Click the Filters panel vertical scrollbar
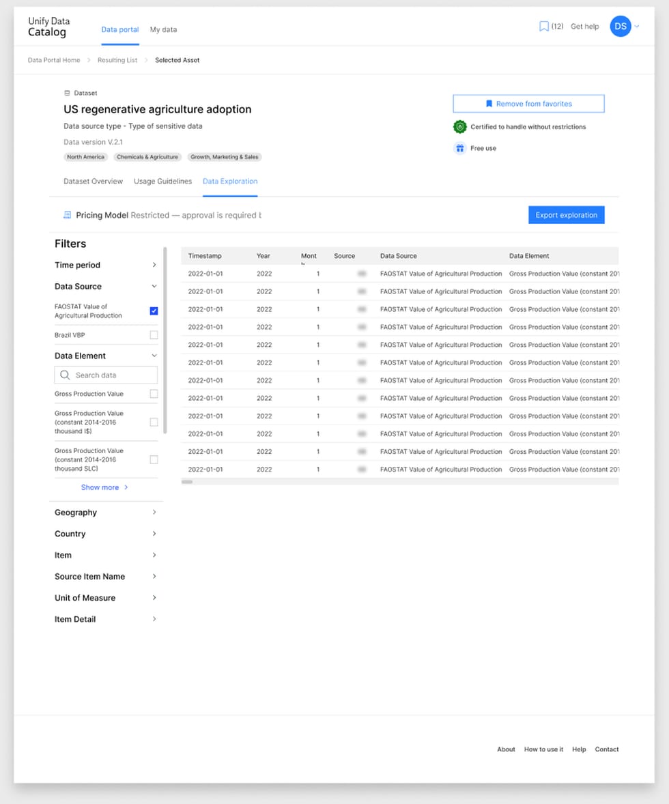Image resolution: width=669 pixels, height=804 pixels. click(x=165, y=341)
